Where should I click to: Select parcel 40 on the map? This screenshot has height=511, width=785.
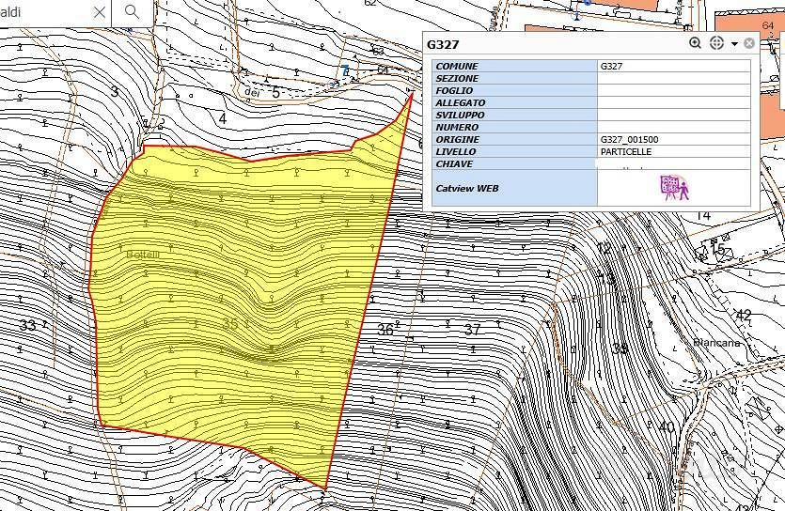667,426
